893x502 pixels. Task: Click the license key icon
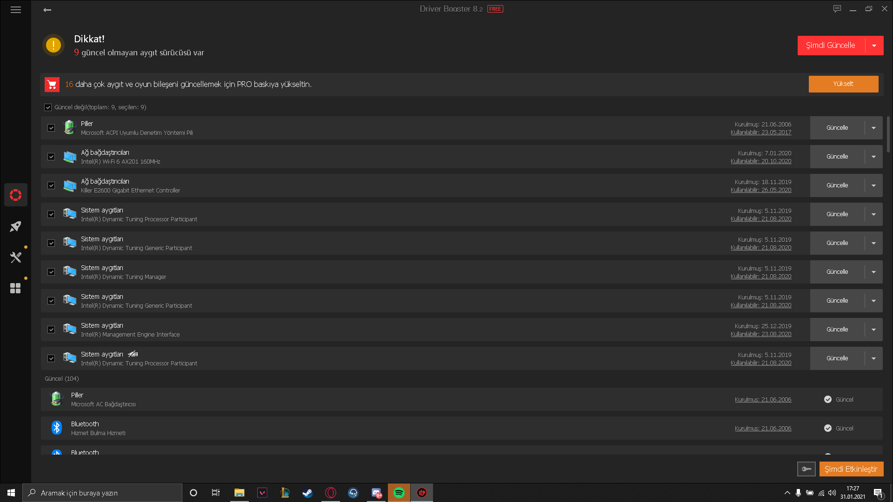pyautogui.click(x=806, y=469)
